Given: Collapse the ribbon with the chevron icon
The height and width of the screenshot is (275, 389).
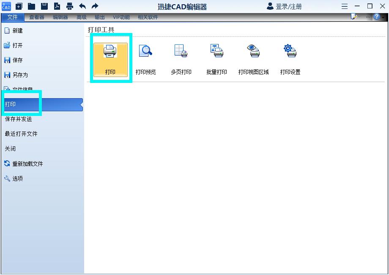Looking at the screenshot, I should [x=368, y=16].
